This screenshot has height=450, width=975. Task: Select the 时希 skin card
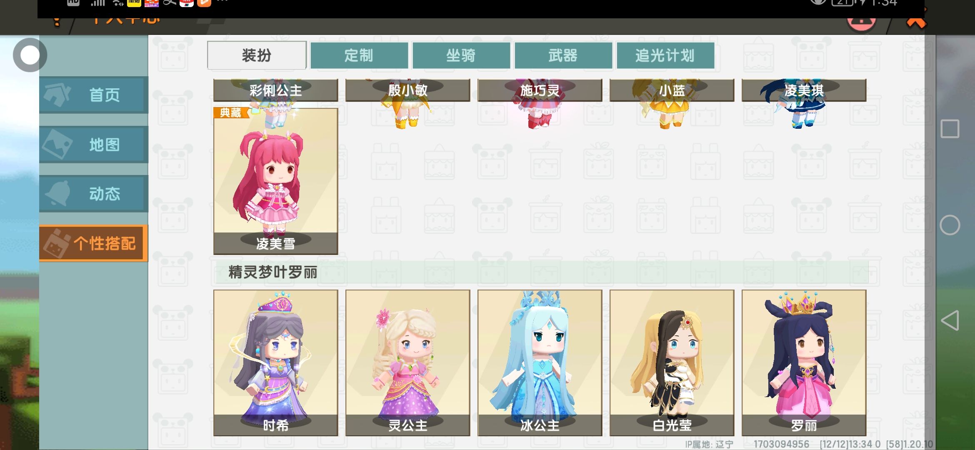pyautogui.click(x=276, y=363)
